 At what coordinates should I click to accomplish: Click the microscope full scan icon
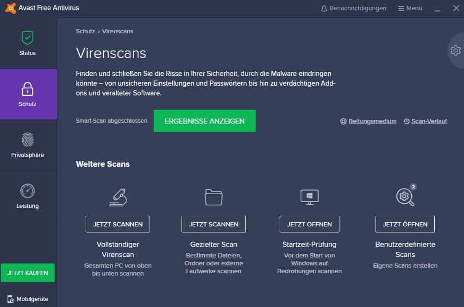tap(118, 197)
